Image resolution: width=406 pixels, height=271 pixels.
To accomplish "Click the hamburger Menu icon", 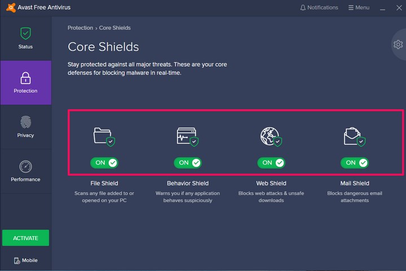I will click(351, 7).
